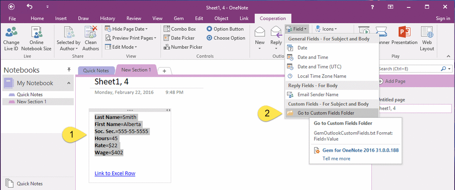Open the Link ribbon tab
The height and width of the screenshot is (190, 455).
pos(244,19)
